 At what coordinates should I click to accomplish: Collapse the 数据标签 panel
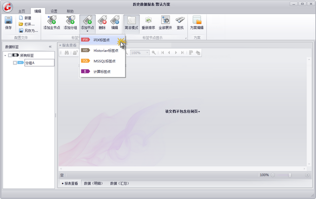(x=50, y=47)
